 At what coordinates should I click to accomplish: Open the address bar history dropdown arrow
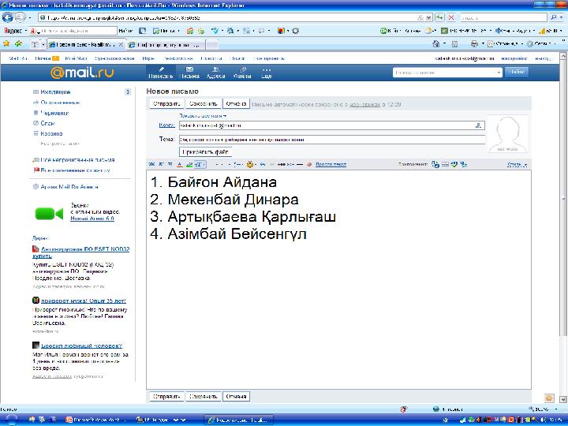click(429, 17)
